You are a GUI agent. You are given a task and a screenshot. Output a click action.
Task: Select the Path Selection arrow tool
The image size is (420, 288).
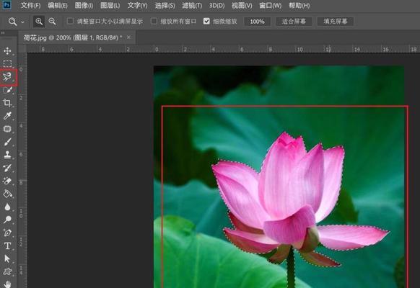tap(7, 258)
